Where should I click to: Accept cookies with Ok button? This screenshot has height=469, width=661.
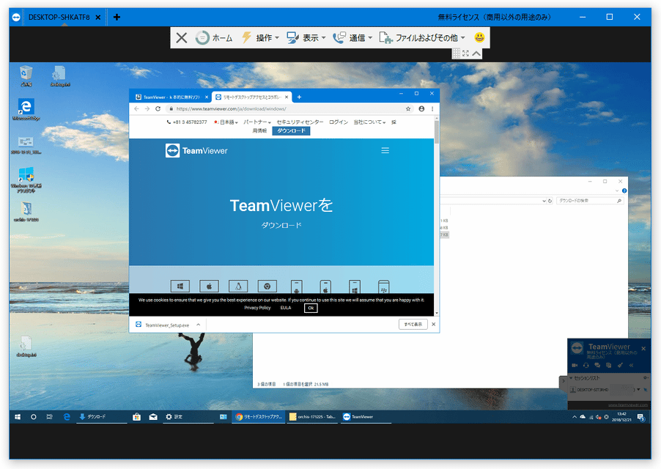click(x=311, y=308)
